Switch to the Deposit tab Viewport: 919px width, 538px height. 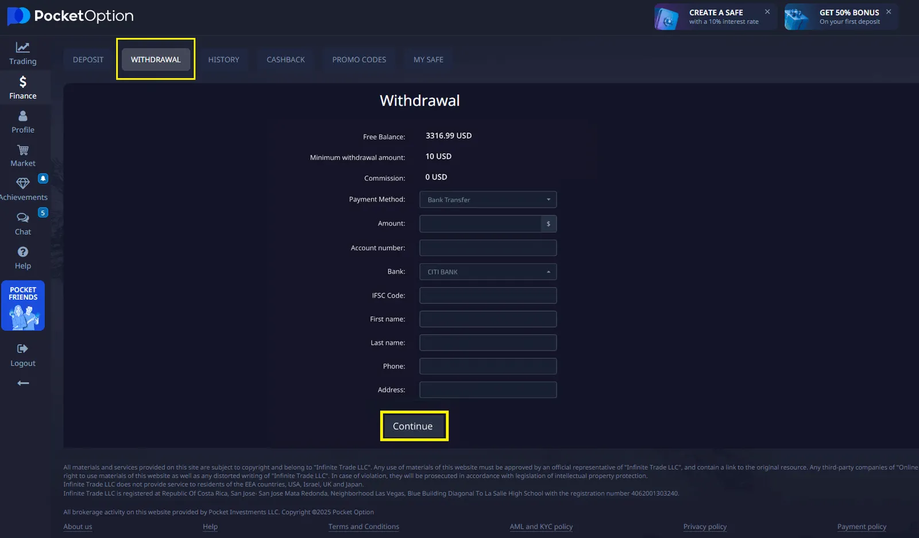click(88, 60)
